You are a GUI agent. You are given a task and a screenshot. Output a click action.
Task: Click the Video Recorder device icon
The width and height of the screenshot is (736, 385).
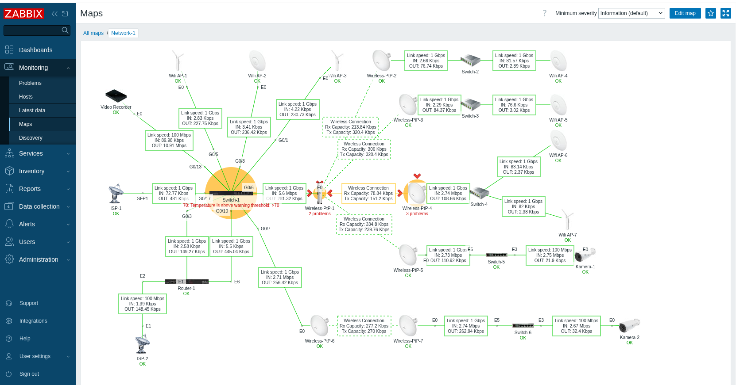[116, 95]
